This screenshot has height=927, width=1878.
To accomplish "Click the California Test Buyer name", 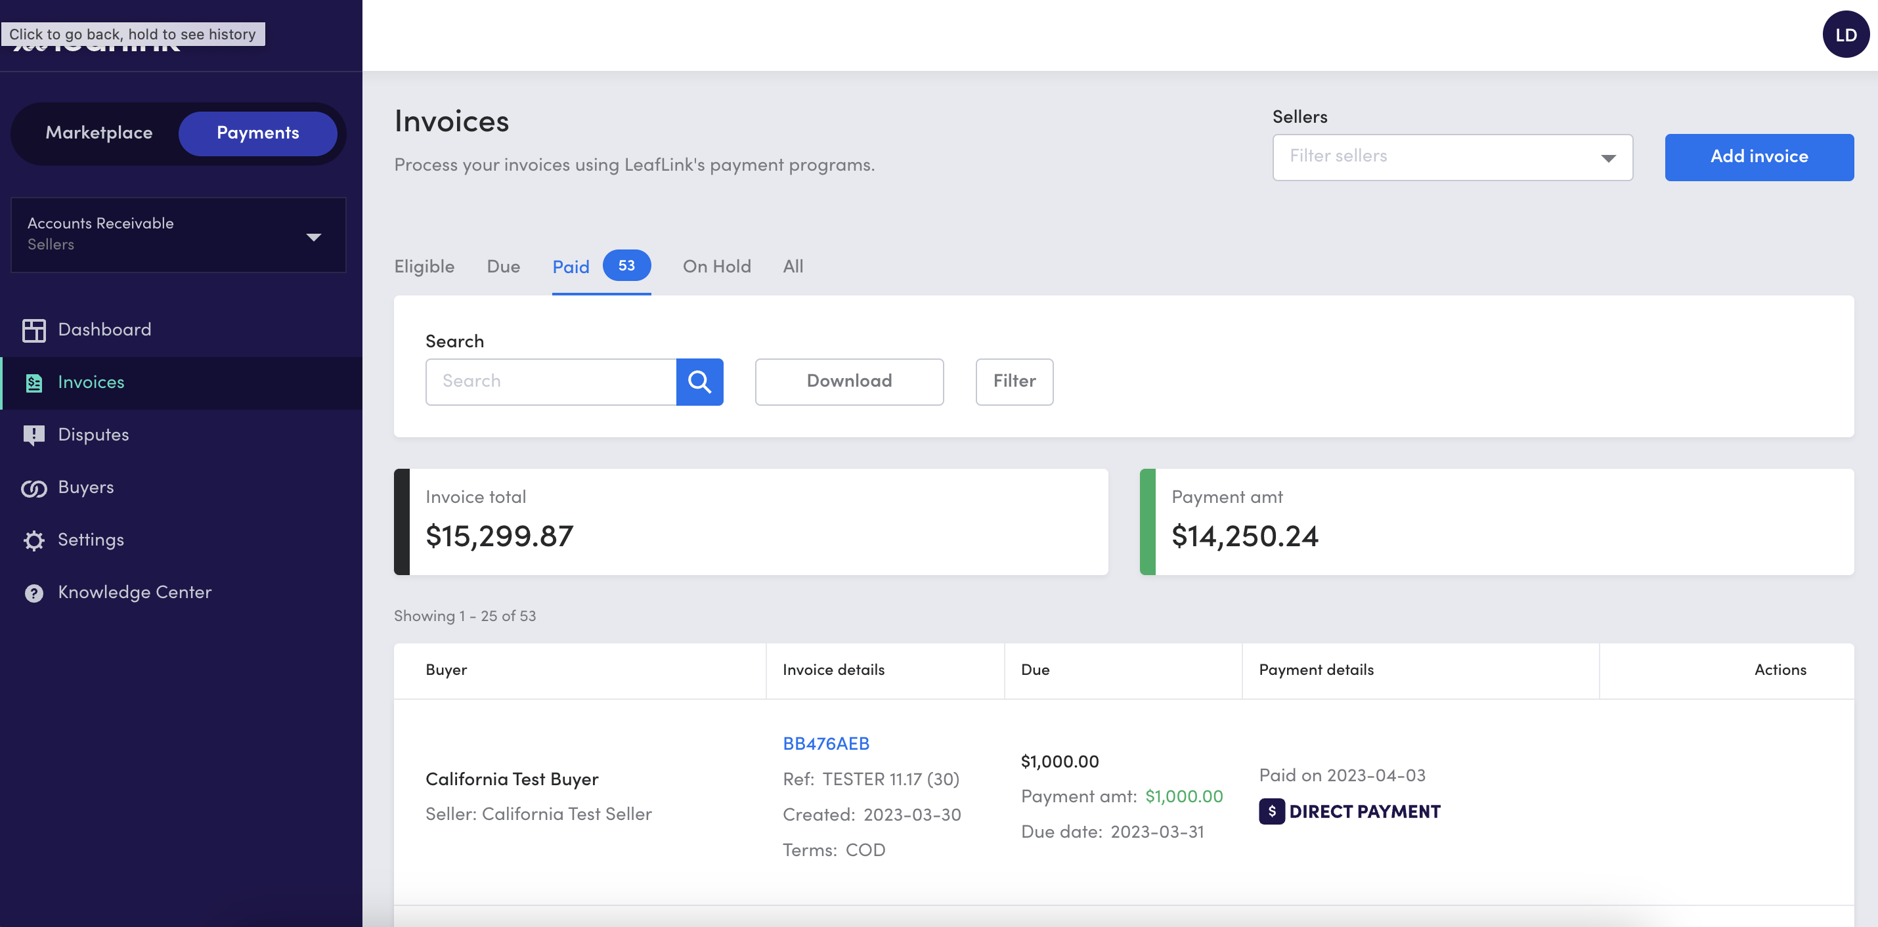I will coord(512,779).
